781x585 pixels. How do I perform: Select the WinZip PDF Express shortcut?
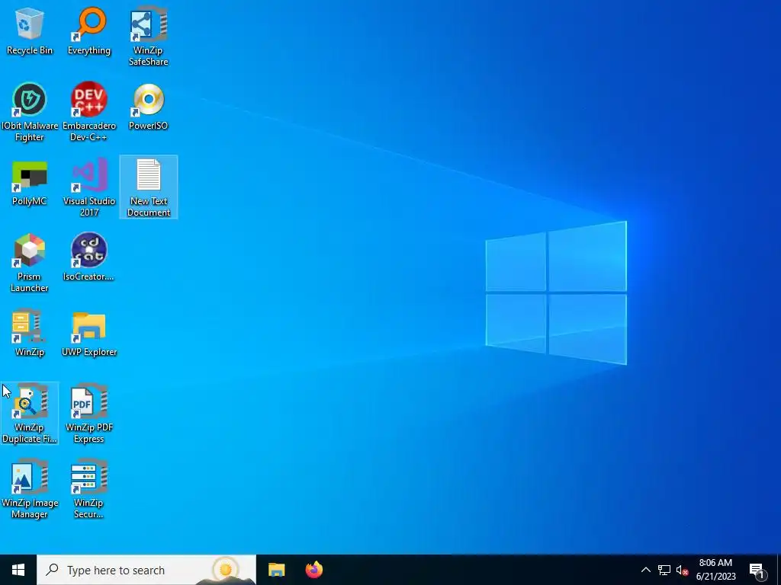(89, 414)
